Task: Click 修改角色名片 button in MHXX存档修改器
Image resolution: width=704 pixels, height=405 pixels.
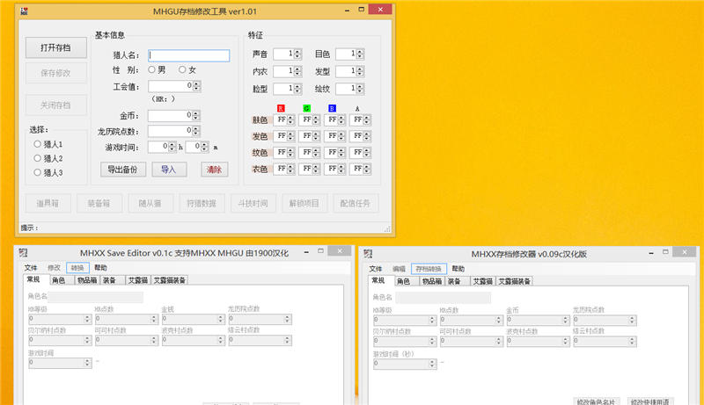Action: (597, 401)
